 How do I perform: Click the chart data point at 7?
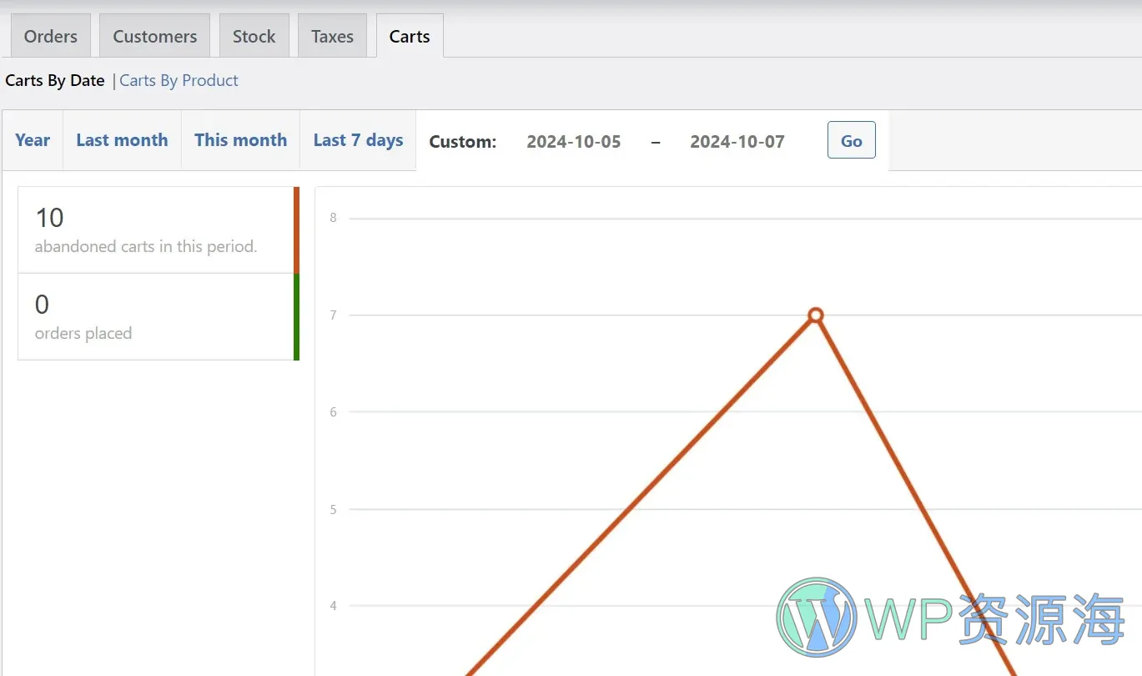click(x=816, y=315)
